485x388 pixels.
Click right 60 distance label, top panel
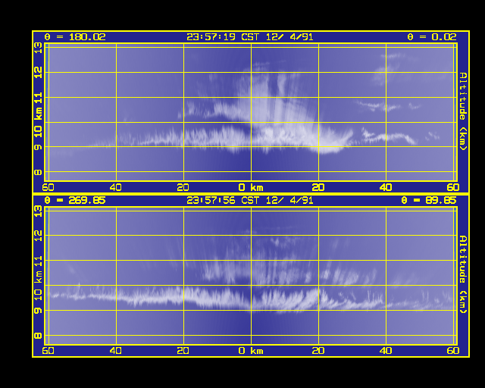453,187
